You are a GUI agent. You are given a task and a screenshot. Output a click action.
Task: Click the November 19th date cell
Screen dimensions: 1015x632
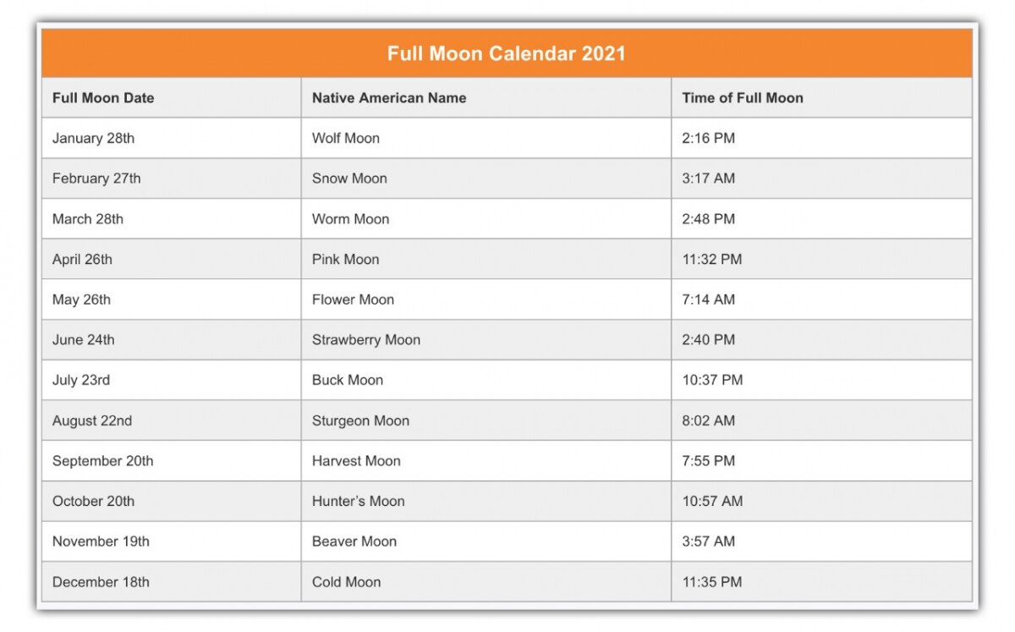(101, 541)
